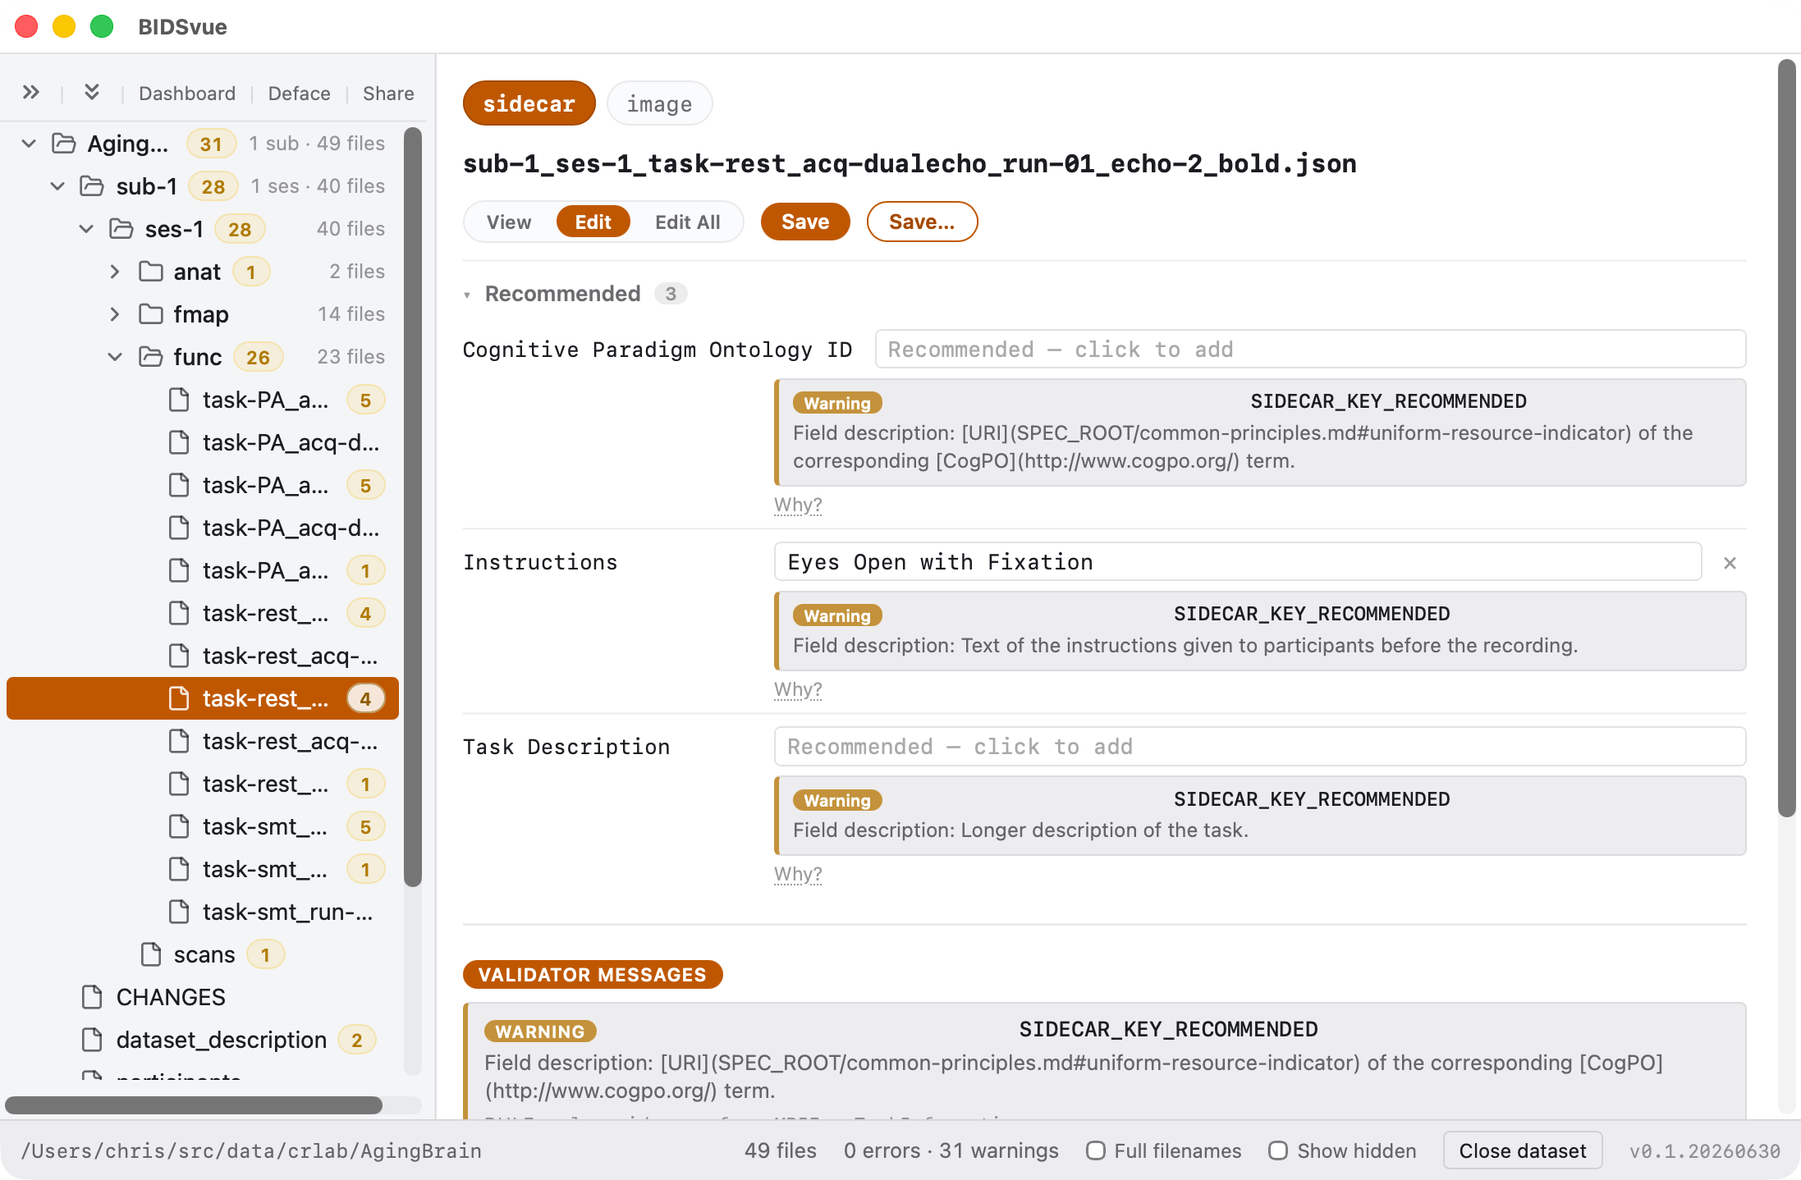1801x1180 pixels.
Task: Click the warning badge 26 on func
Action: [258, 357]
